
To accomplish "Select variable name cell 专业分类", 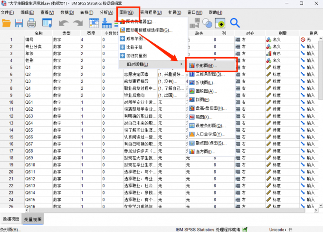I will click(38, 47).
